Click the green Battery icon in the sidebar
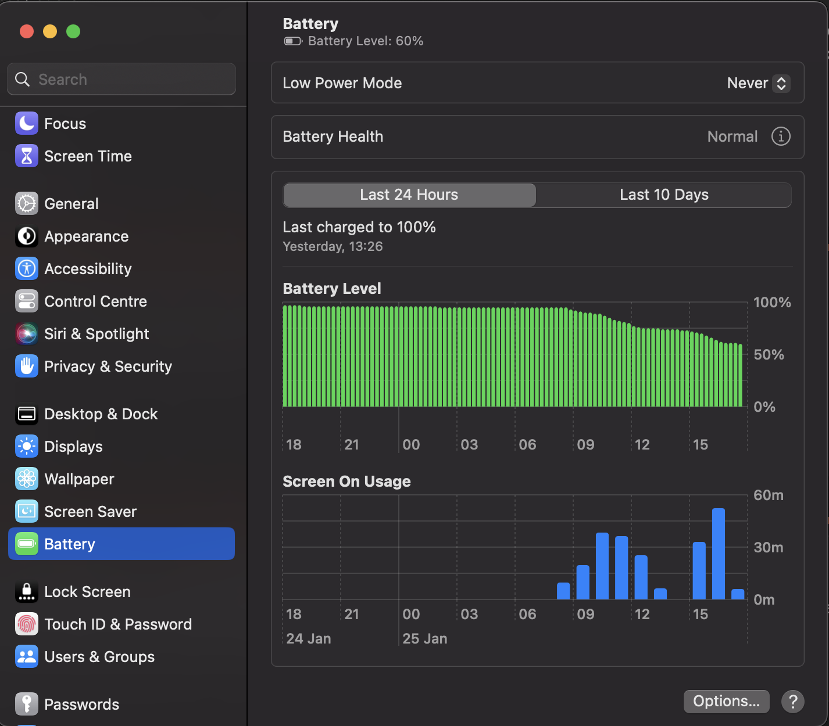This screenshot has height=726, width=829. [27, 544]
